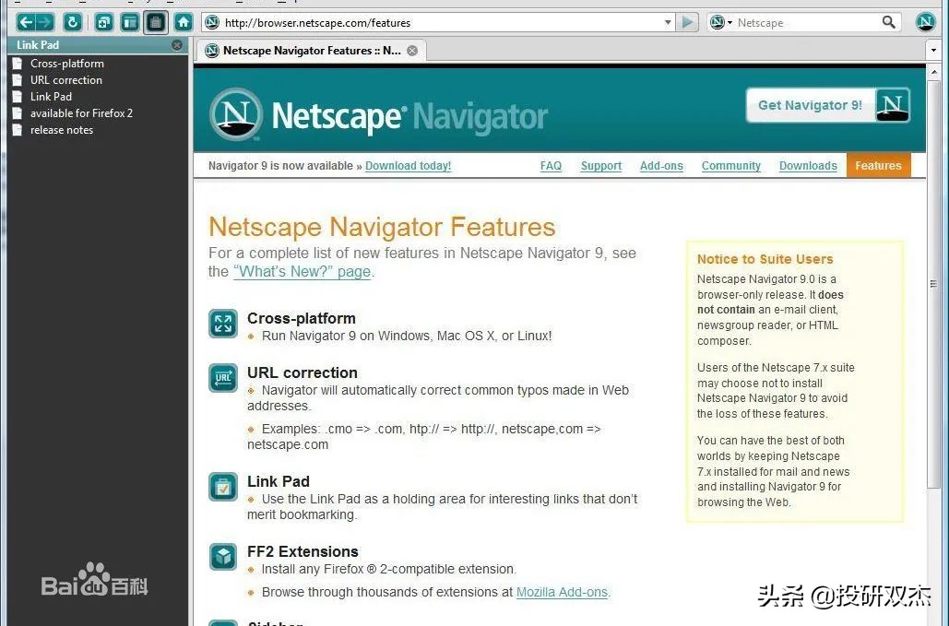
Task: Click the 'Netscape Navigator Features' page heading
Action: click(x=382, y=228)
